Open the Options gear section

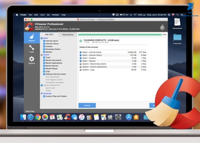tap(32, 60)
